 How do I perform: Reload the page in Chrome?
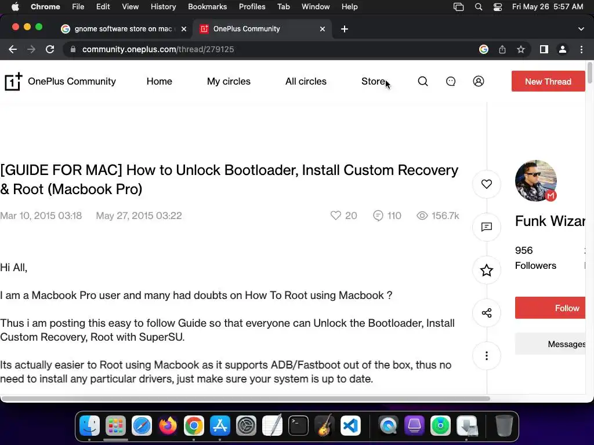pos(50,49)
